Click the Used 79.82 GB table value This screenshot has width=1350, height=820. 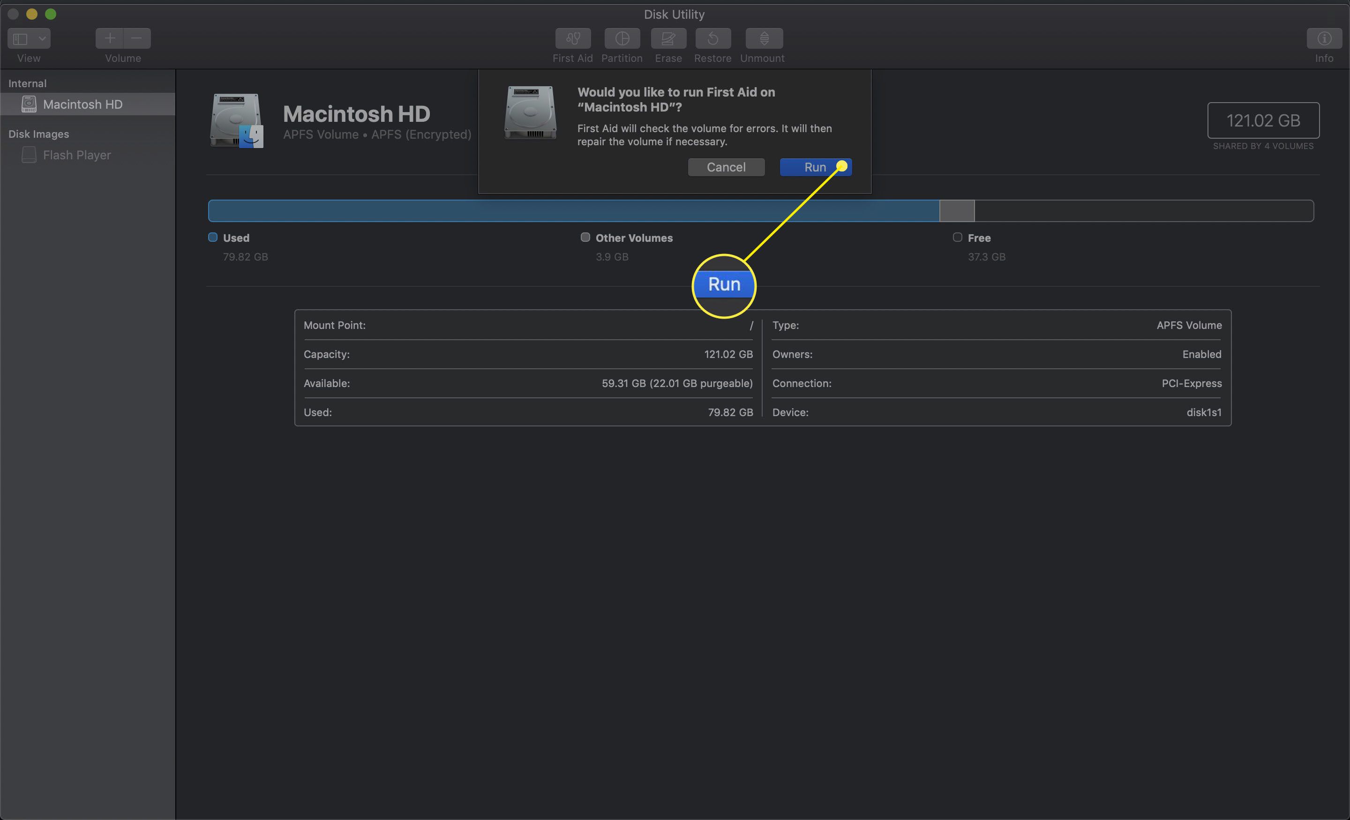click(730, 412)
